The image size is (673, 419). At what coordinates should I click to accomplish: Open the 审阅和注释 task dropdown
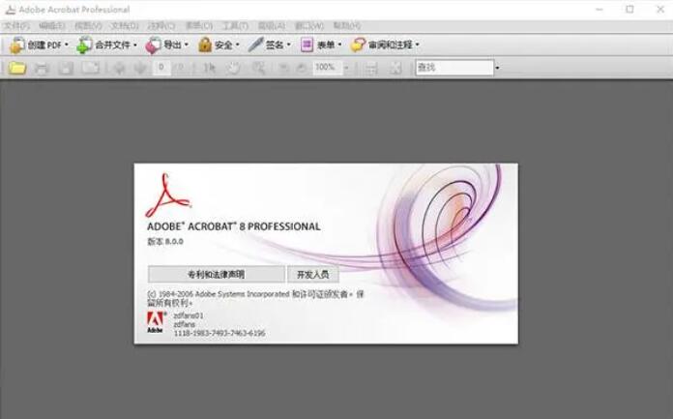click(385, 45)
